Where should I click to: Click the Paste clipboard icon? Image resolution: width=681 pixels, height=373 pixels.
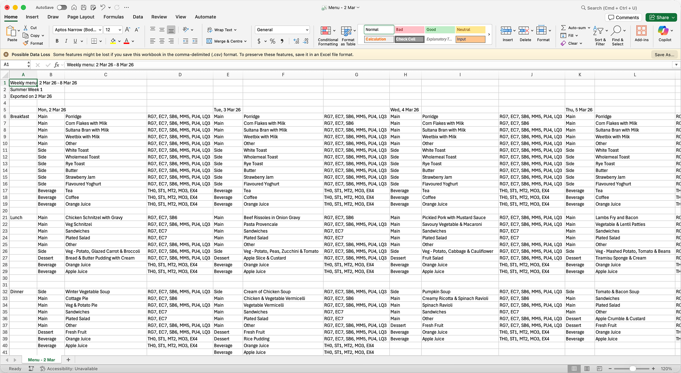(x=11, y=32)
